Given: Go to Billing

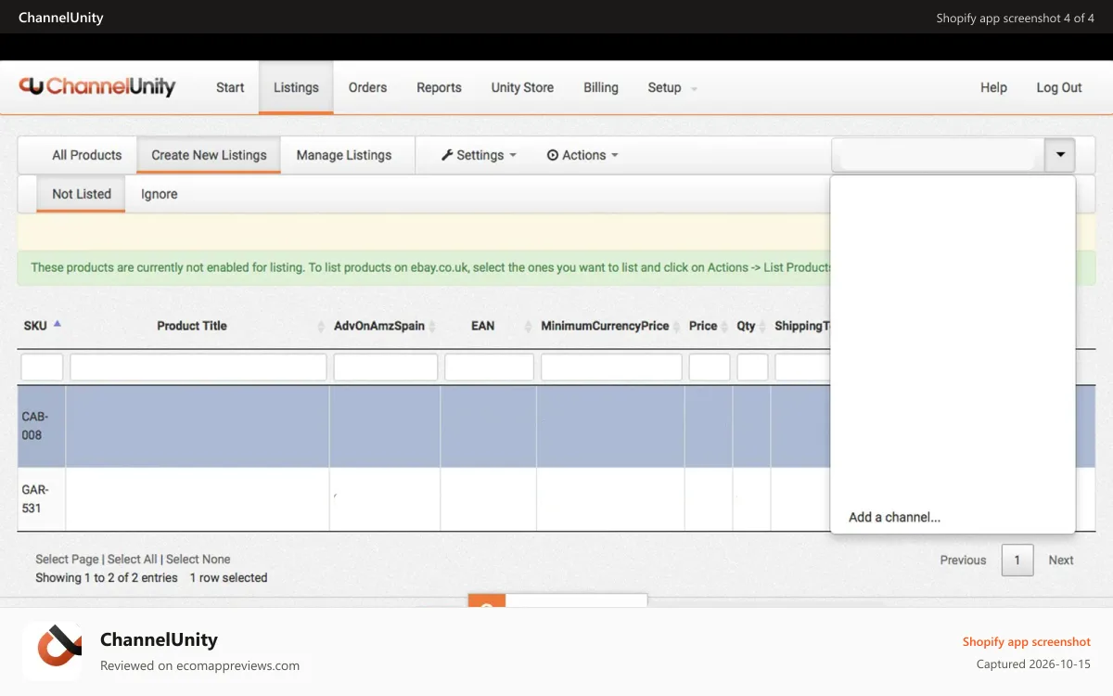Looking at the screenshot, I should 601,87.
